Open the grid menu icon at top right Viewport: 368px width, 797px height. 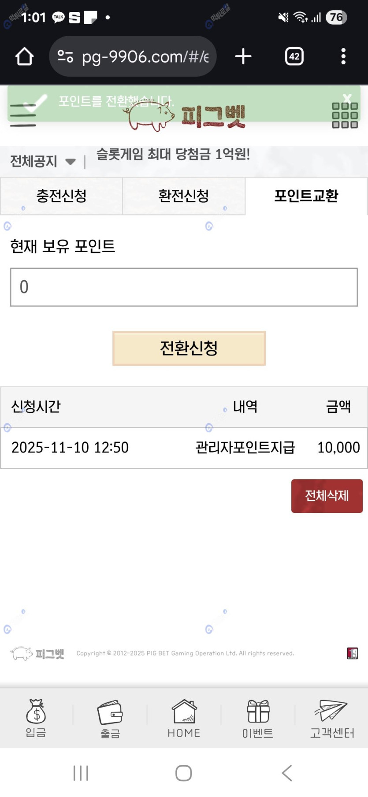[345, 115]
